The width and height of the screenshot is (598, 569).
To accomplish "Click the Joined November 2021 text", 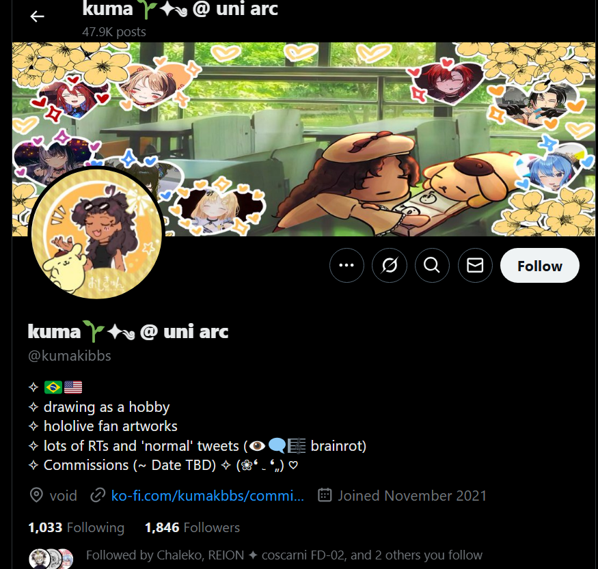I will 412,495.
